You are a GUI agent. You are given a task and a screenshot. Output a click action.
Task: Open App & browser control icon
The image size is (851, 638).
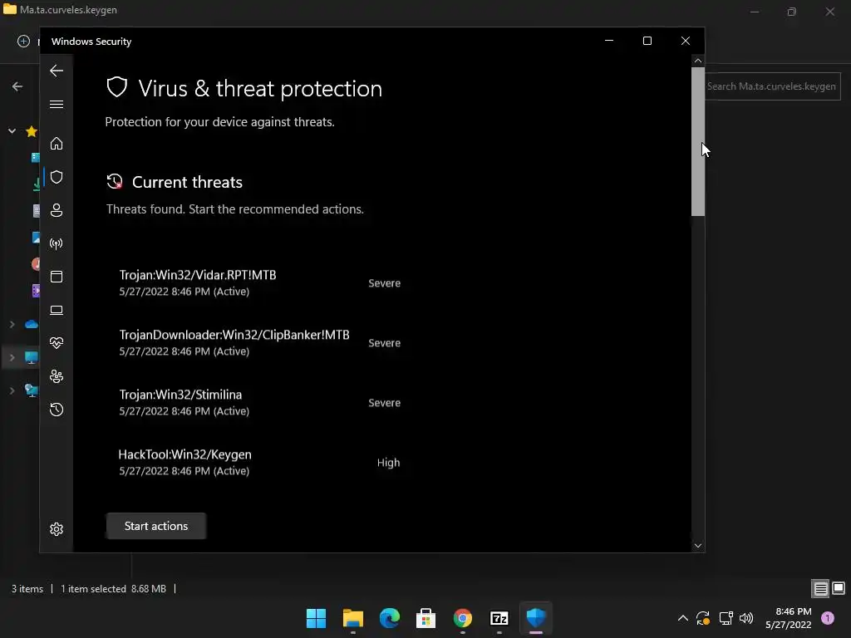click(57, 277)
